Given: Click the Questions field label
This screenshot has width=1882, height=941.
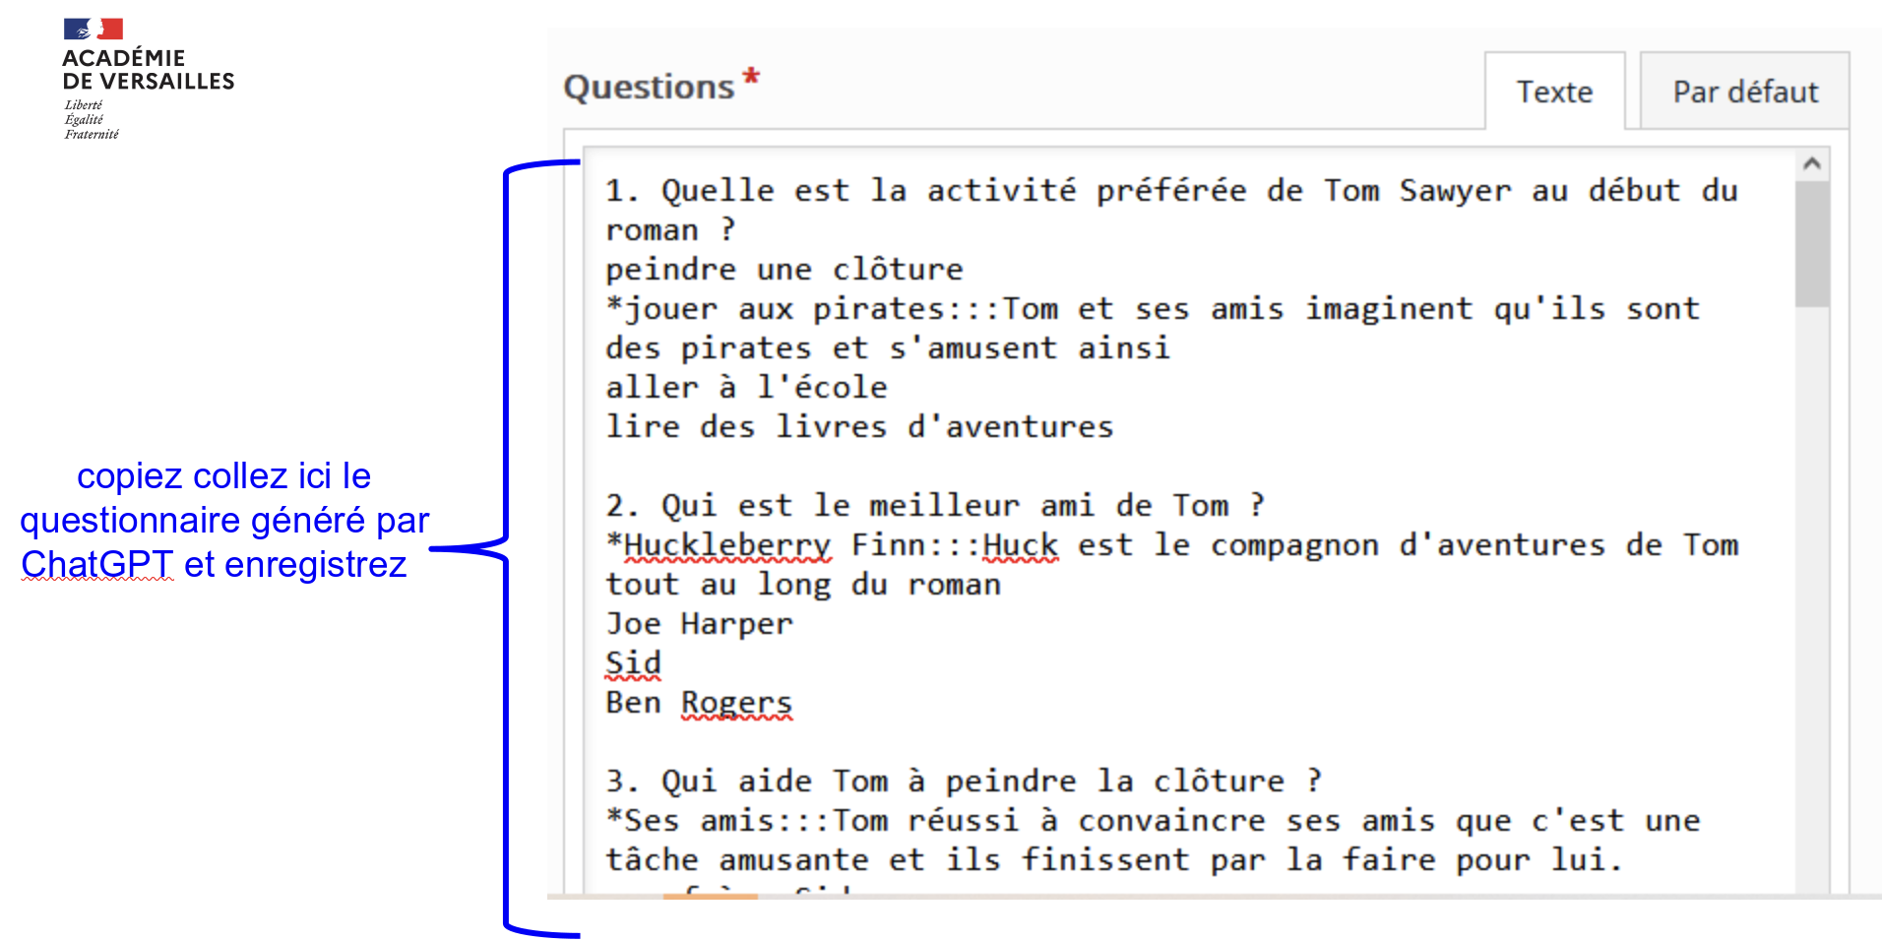Looking at the screenshot, I should tap(649, 88).
